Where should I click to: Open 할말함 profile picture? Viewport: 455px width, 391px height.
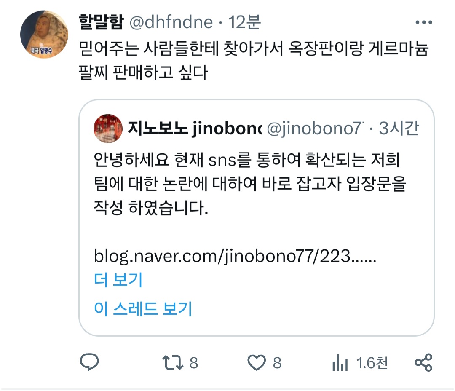click(x=44, y=34)
